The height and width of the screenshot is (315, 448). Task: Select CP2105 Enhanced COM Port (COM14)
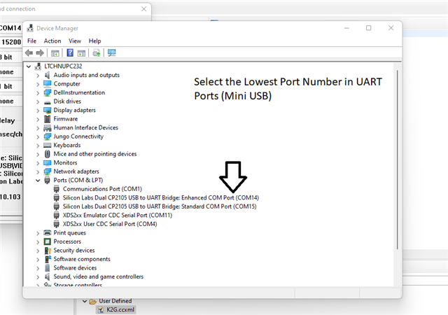click(161, 198)
